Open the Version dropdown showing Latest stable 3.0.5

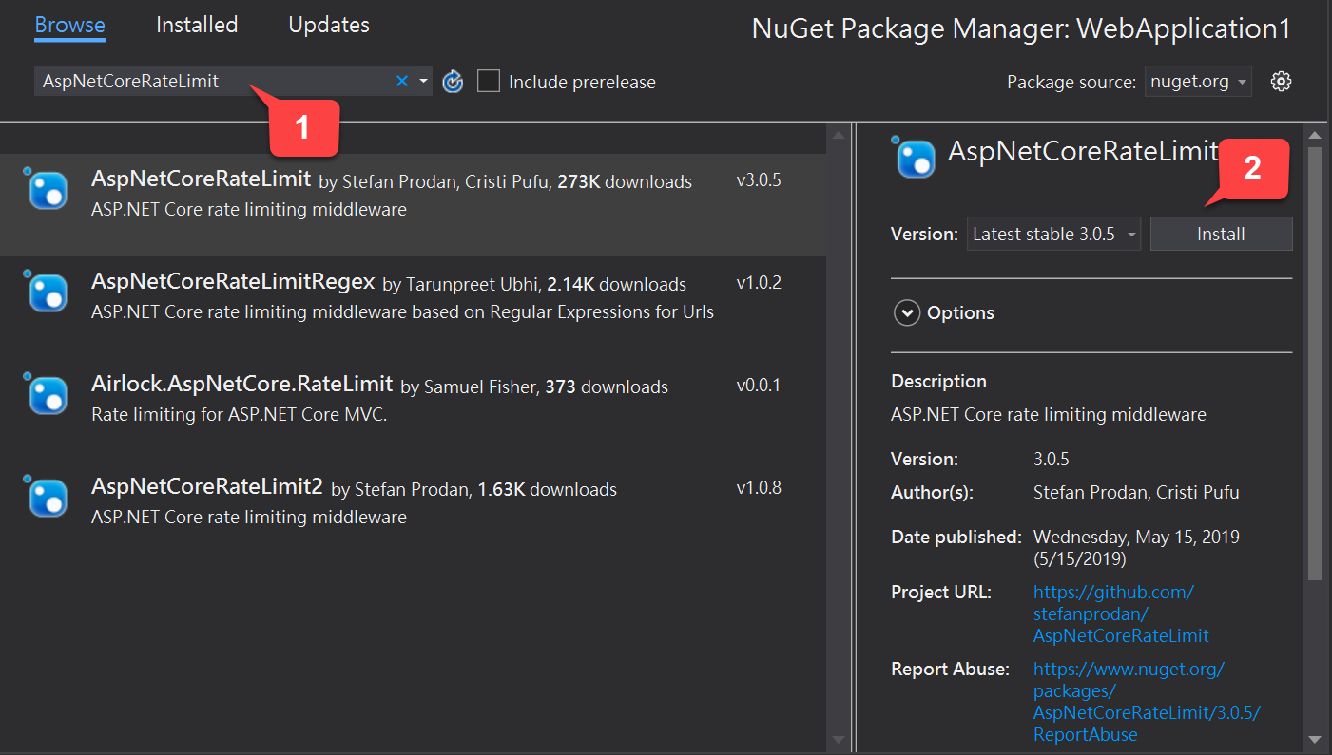tap(1052, 234)
